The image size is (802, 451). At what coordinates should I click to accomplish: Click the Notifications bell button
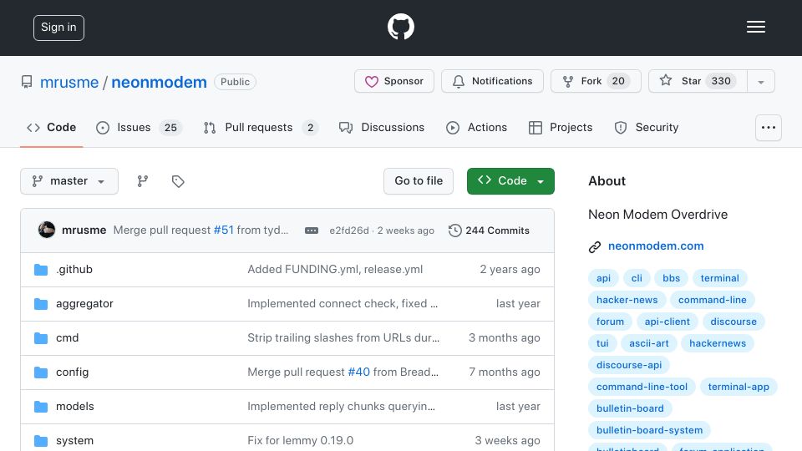tap(492, 81)
